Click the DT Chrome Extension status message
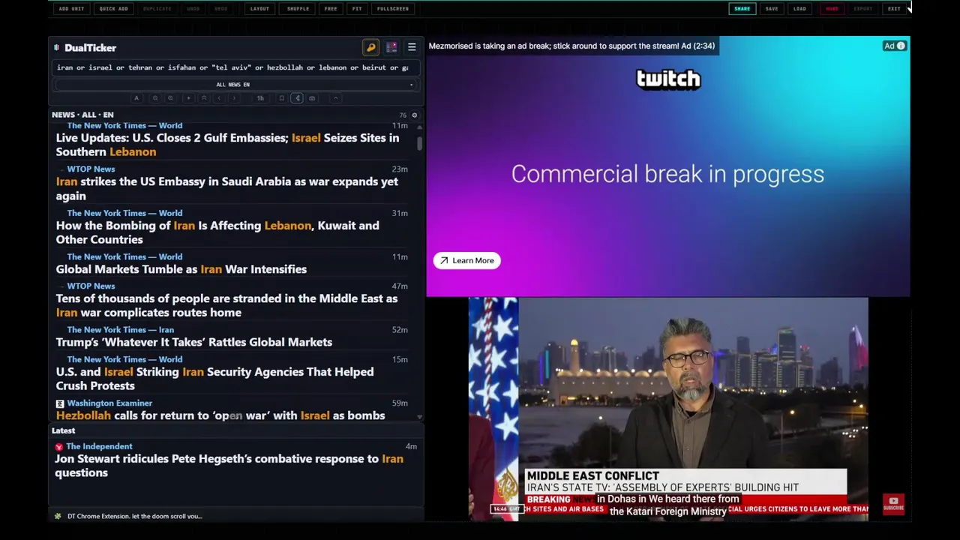Screen dimensions: 960x540 tap(134, 516)
